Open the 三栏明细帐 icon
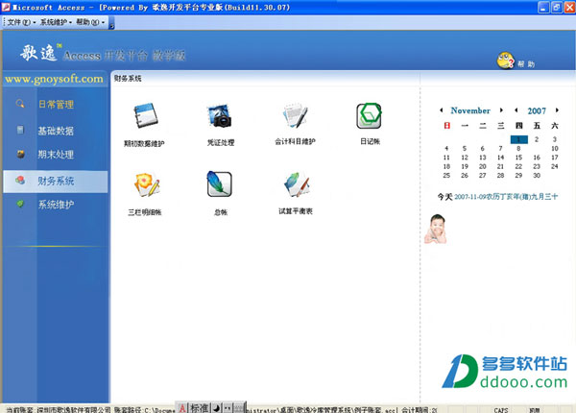Viewport: 576px width, 413px height. click(x=147, y=184)
